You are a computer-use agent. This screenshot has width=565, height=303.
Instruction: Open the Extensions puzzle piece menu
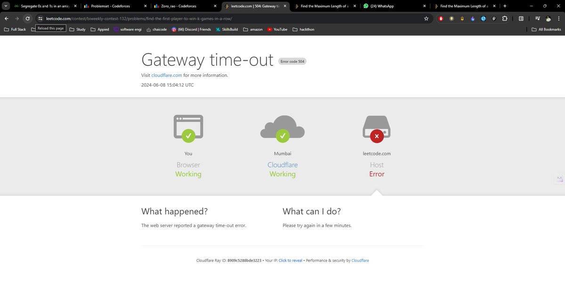[x=505, y=18]
